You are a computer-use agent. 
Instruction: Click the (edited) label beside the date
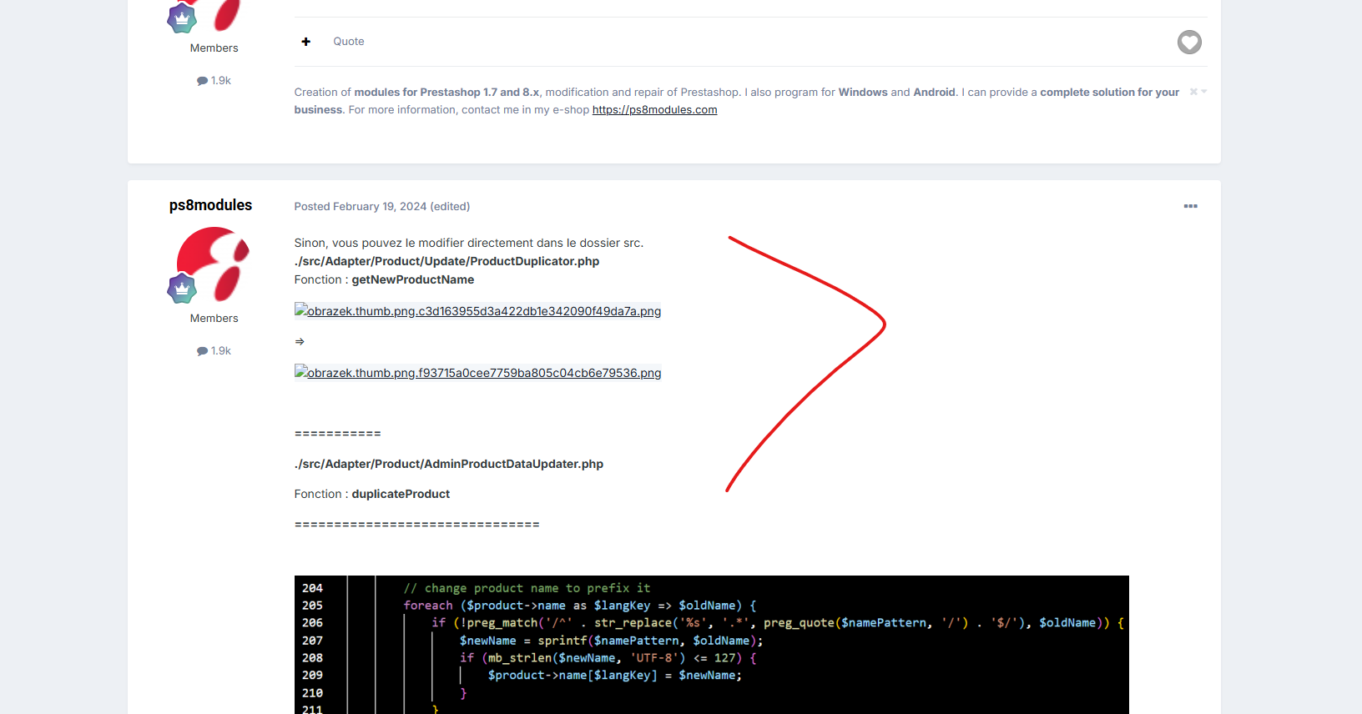point(450,207)
